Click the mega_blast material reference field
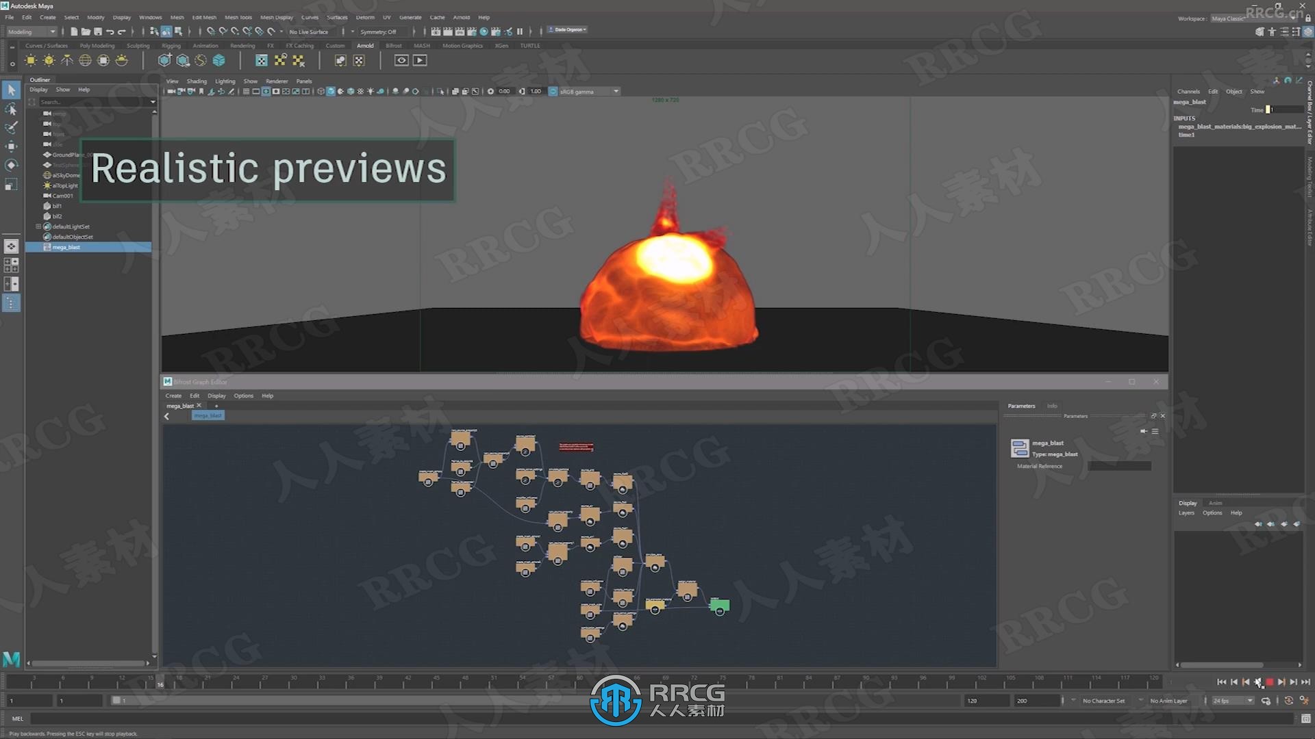The image size is (1315, 739). [x=1117, y=467]
